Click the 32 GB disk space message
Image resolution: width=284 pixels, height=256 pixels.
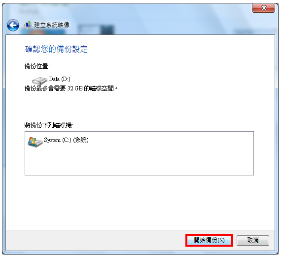tap(71, 88)
